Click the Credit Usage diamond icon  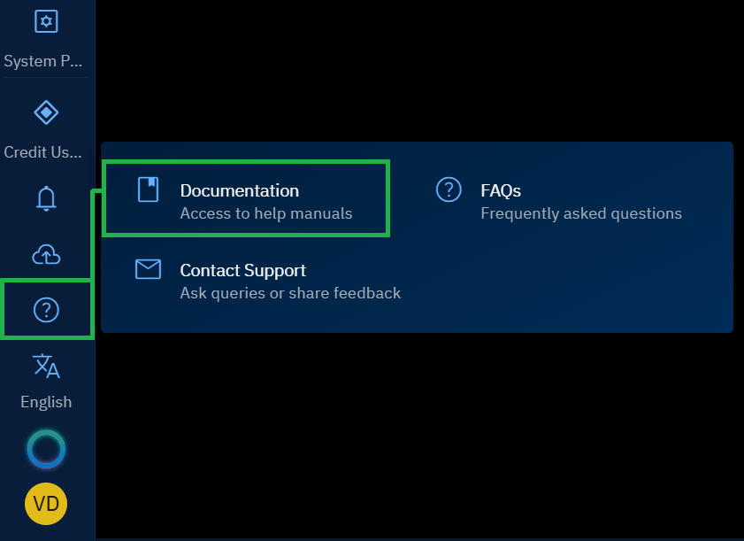point(46,112)
